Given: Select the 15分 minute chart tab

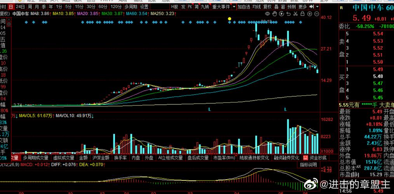Looking at the screenshot, I should click(79, 7).
